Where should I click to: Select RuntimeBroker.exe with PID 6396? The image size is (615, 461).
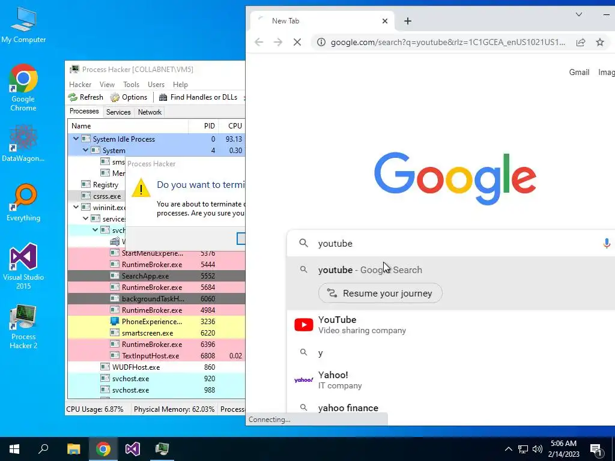tap(157, 344)
